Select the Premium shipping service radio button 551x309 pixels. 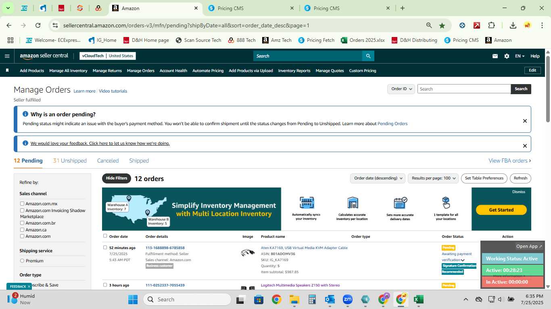point(22,261)
